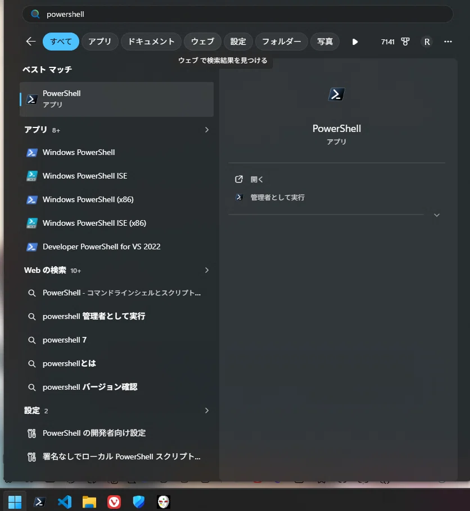Open 署名なしでローカル PowerShell スクリプト setting
This screenshot has width=470, height=511.
tap(116, 457)
